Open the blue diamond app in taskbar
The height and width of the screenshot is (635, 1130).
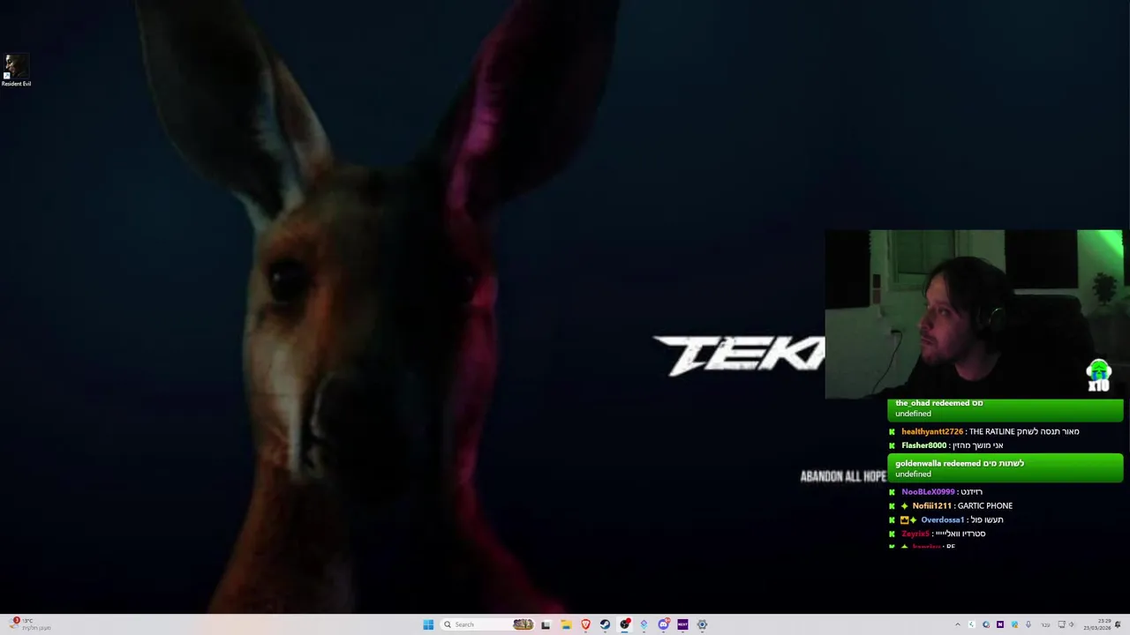pyautogui.click(x=644, y=624)
